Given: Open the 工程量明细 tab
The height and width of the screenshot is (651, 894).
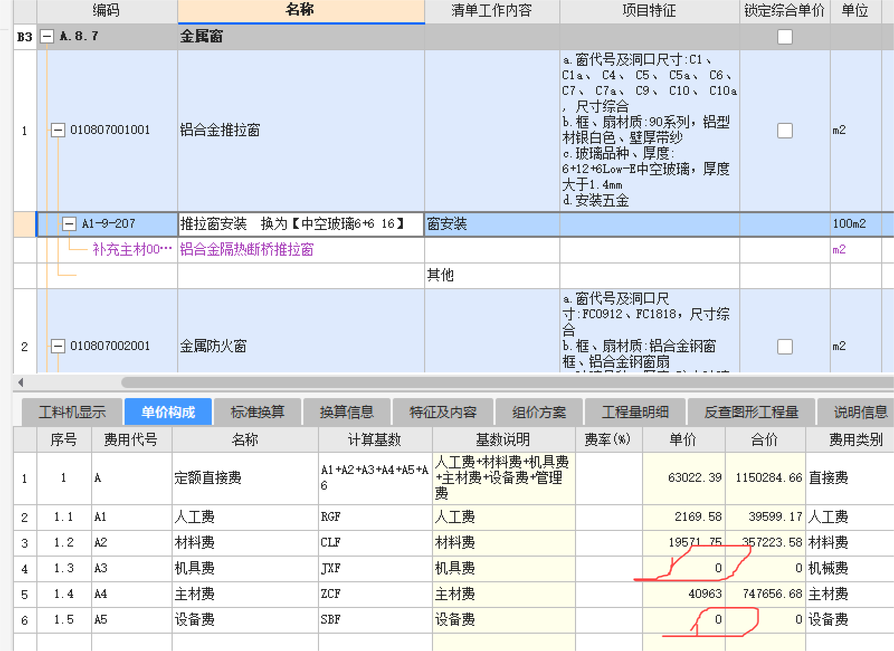Looking at the screenshot, I should [x=635, y=412].
